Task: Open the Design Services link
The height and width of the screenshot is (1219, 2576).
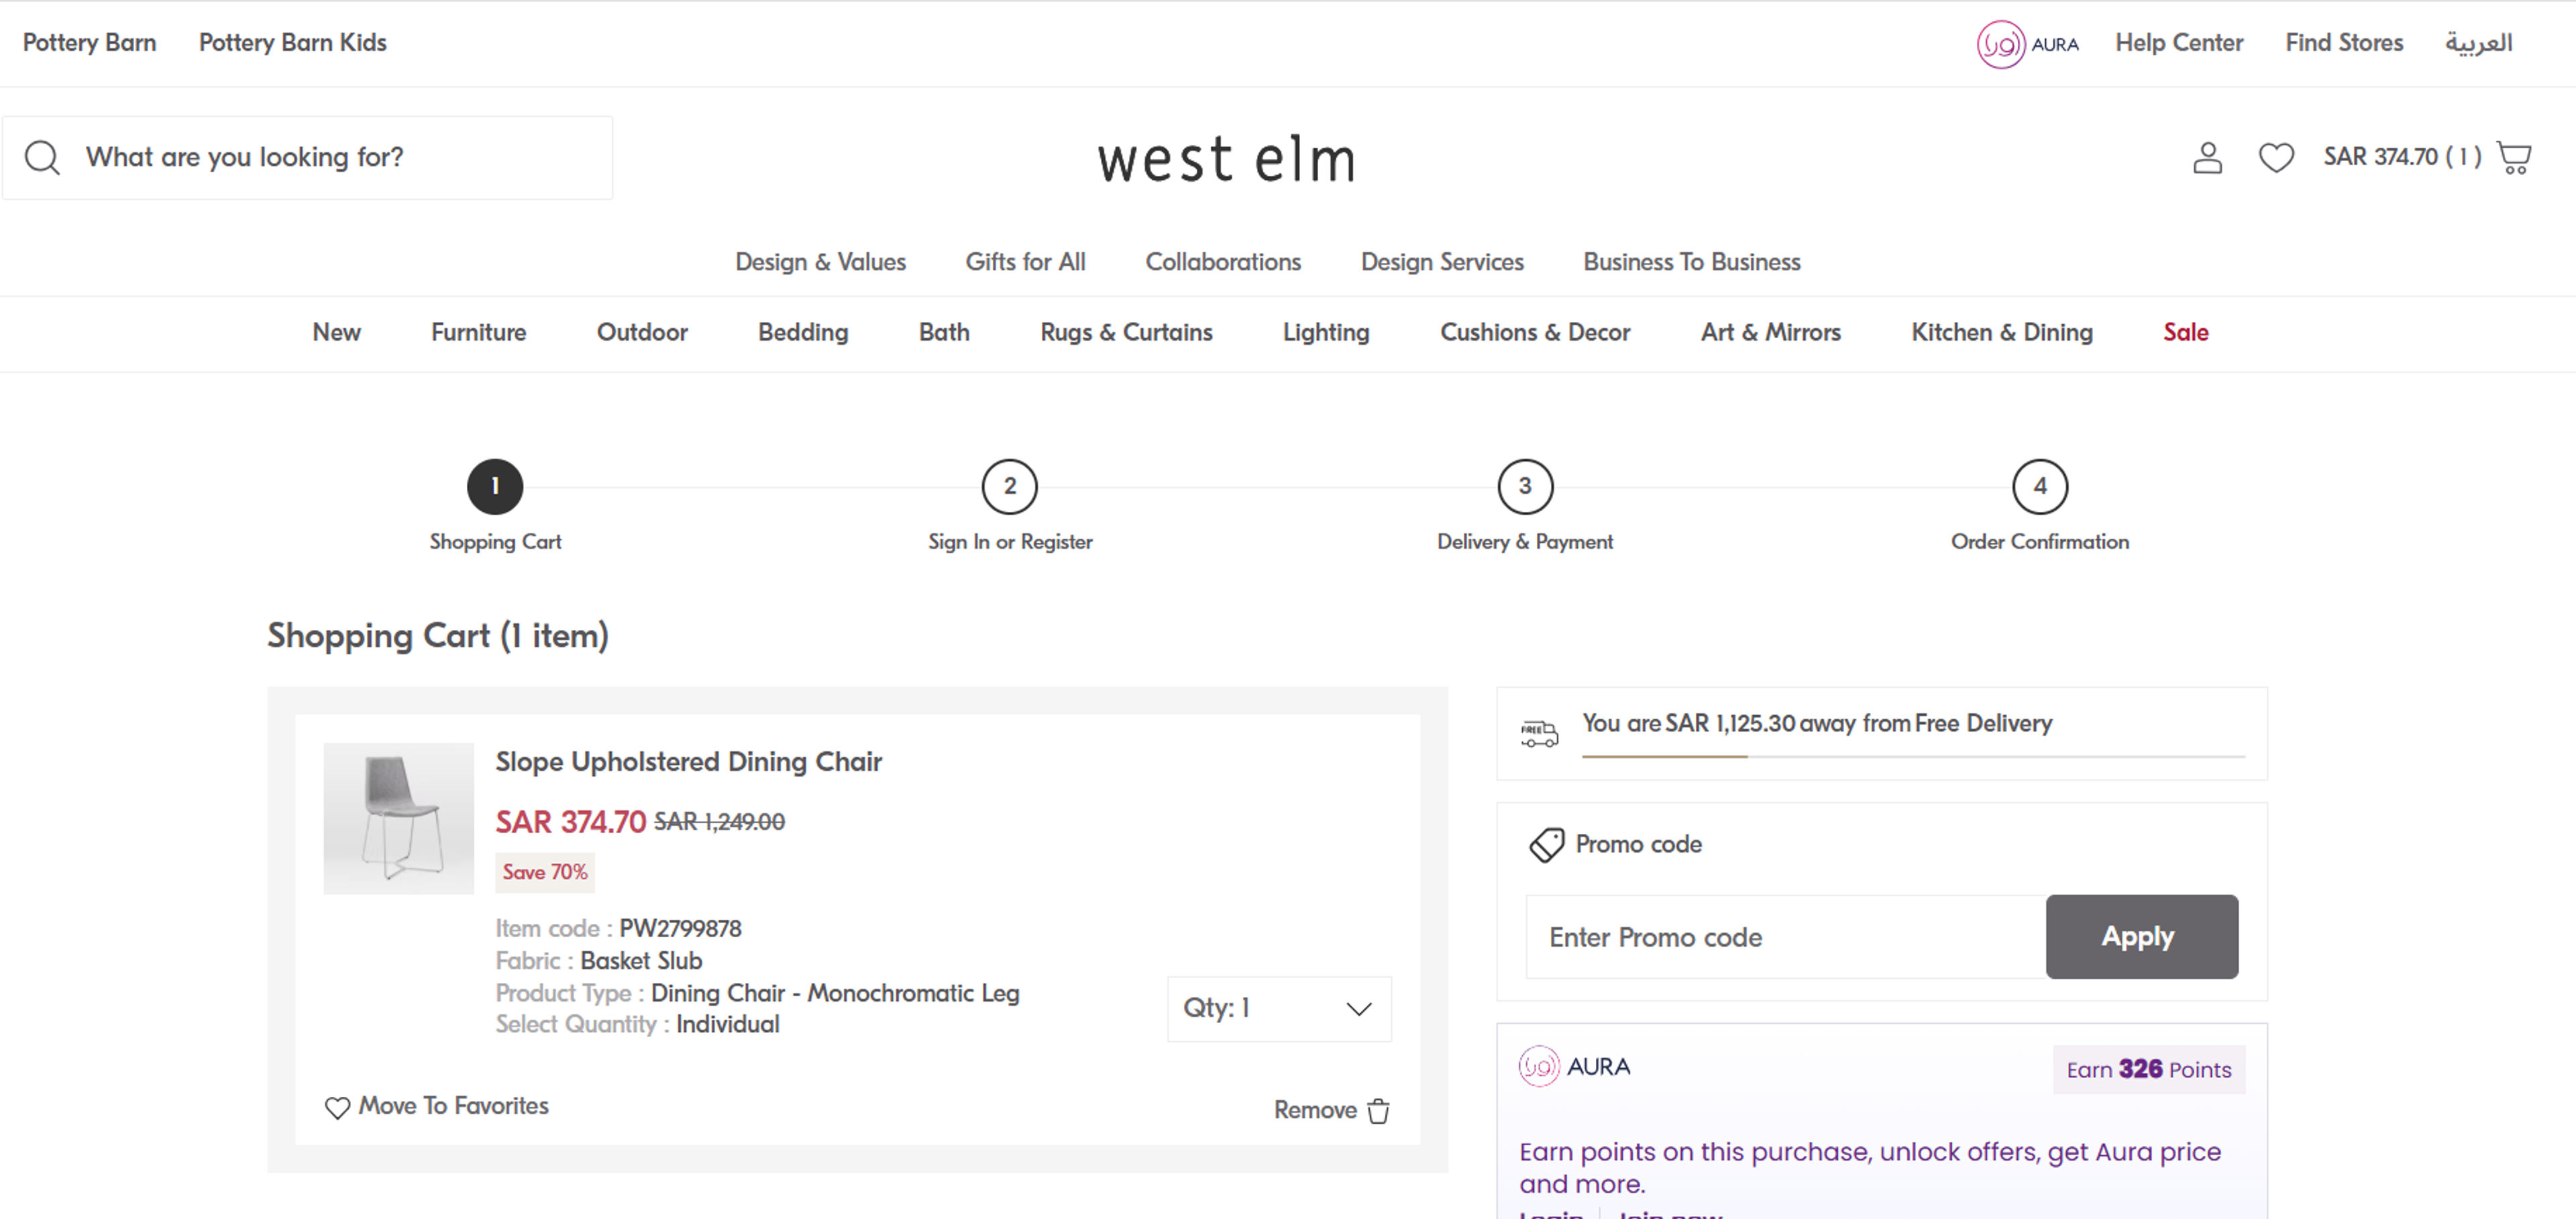Action: [1442, 262]
